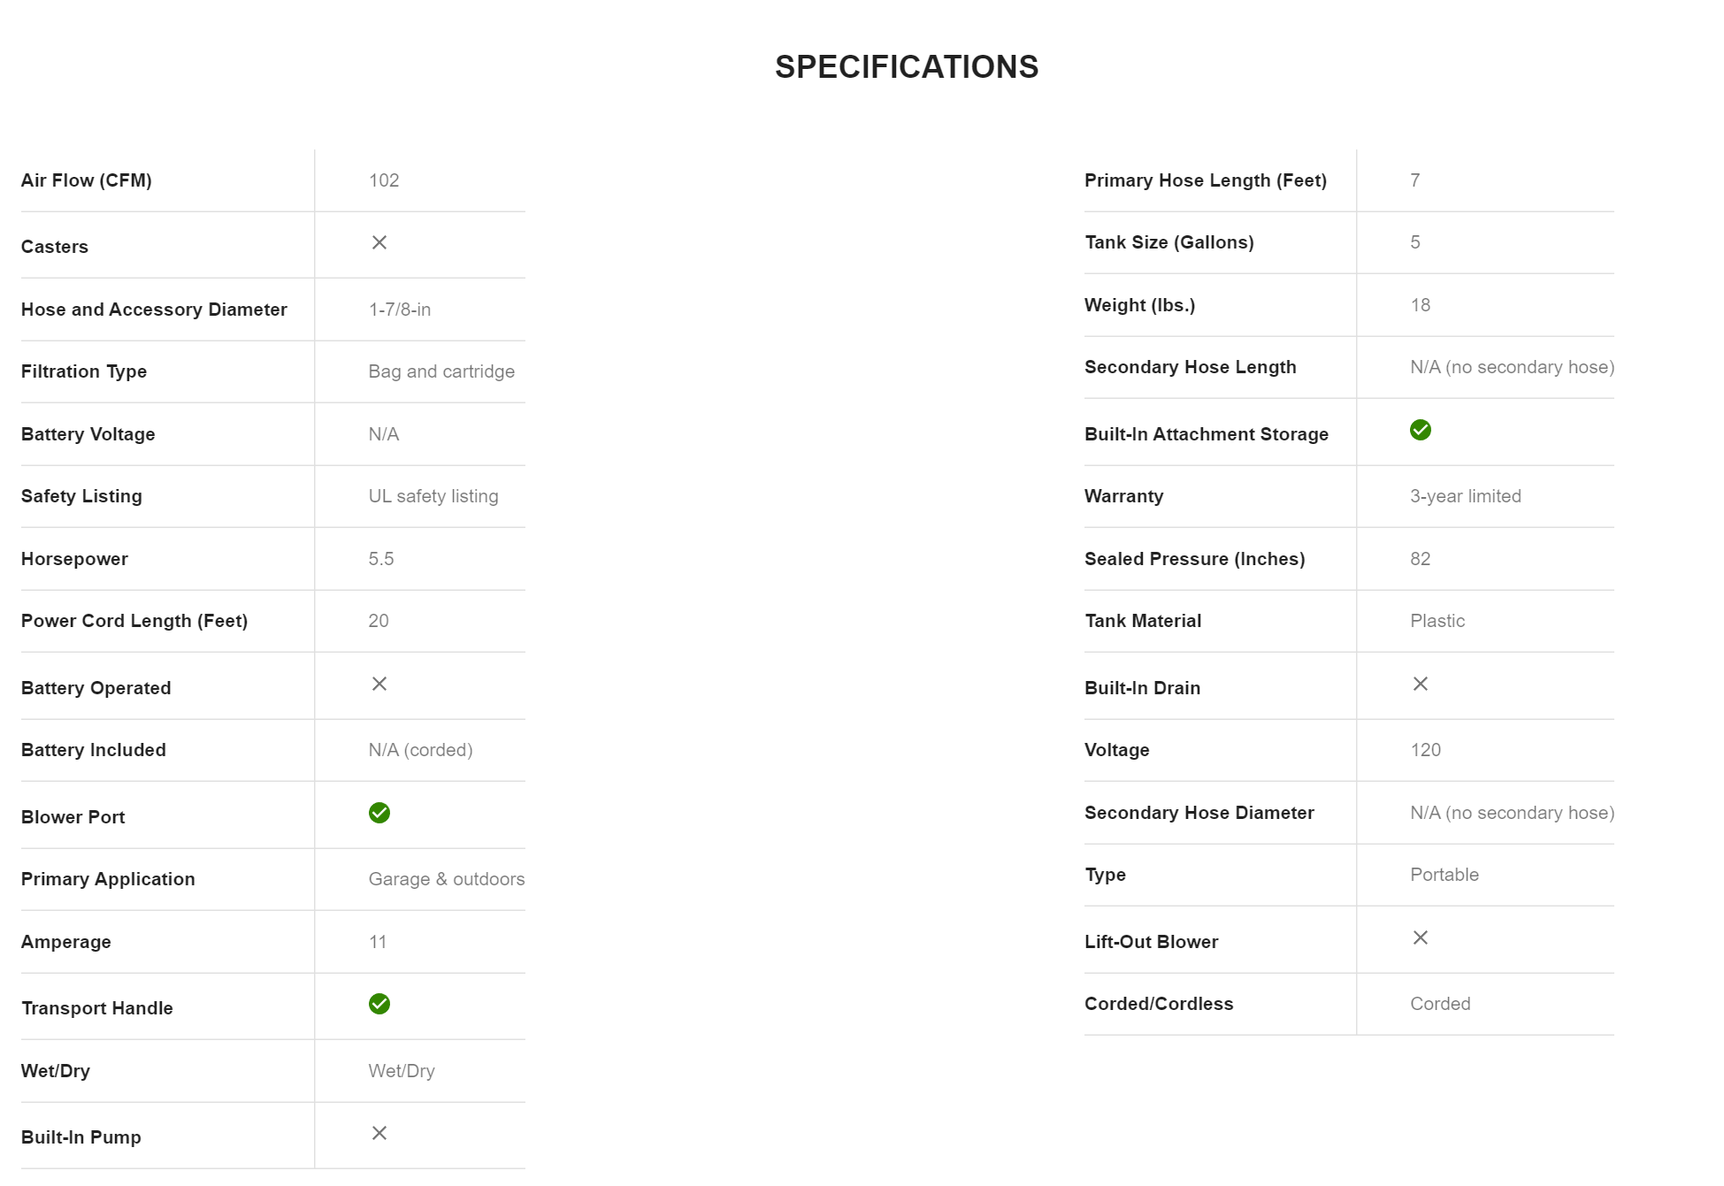This screenshot has width=1724, height=1186.
Task: Select the Primary Application value Garage & outdoors
Action: 446,879
